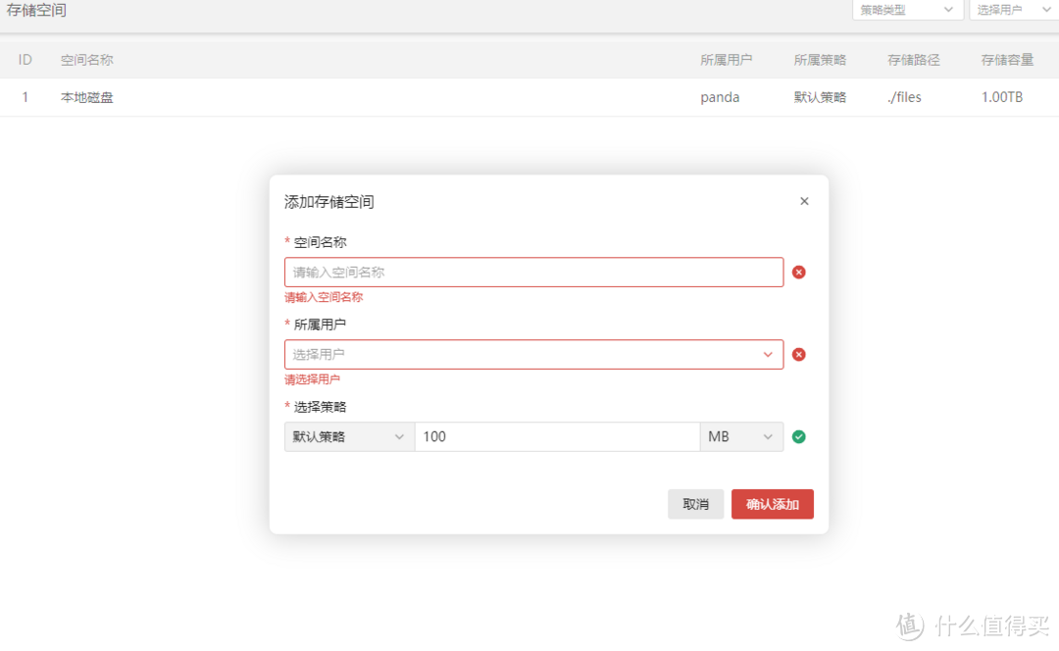Image resolution: width=1059 pixels, height=651 pixels.
Task: Click the ./files storage path entry
Action: (903, 97)
